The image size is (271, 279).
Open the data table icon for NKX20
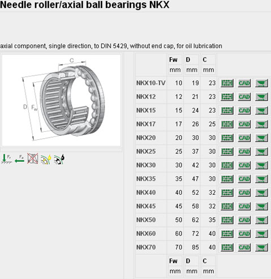pos(227,138)
